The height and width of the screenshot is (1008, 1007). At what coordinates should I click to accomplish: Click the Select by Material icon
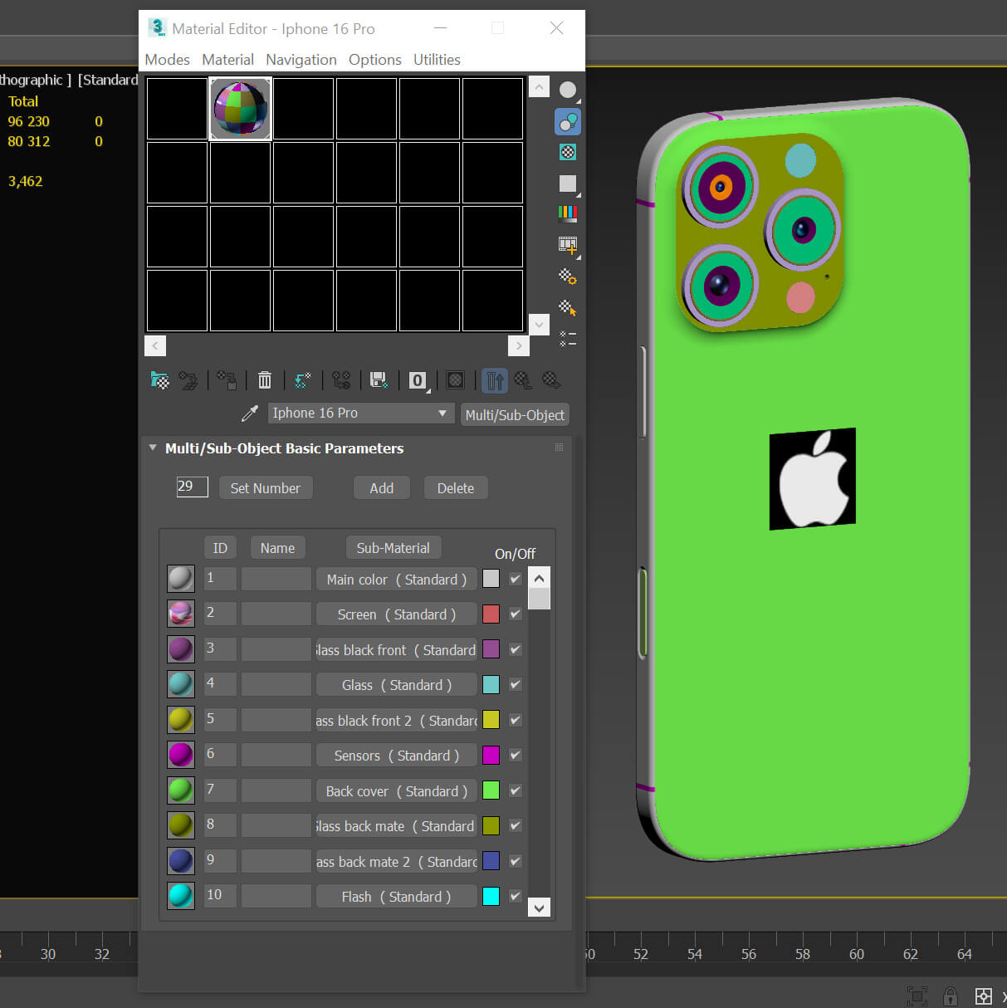pos(568,308)
